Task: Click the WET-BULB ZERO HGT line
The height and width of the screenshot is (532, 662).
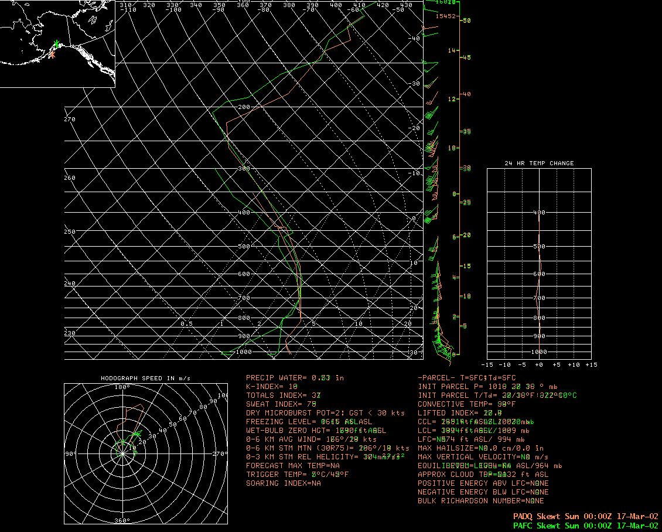Action: (x=316, y=431)
